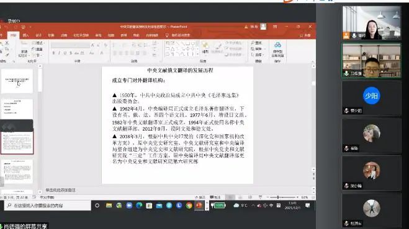Click the Save to Baidu Netdisk cloud icon
Viewport: 409px width, 229px height.
coord(278,45)
